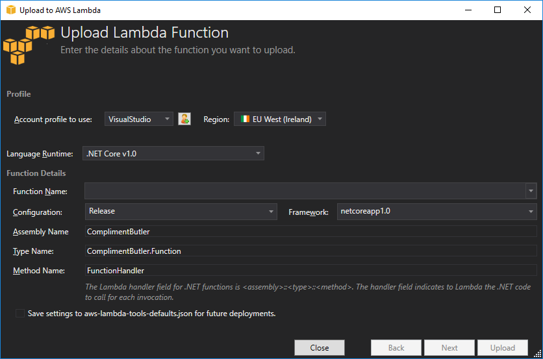
Task: Click the AWS Lambda title bar icon
Action: coord(10,10)
